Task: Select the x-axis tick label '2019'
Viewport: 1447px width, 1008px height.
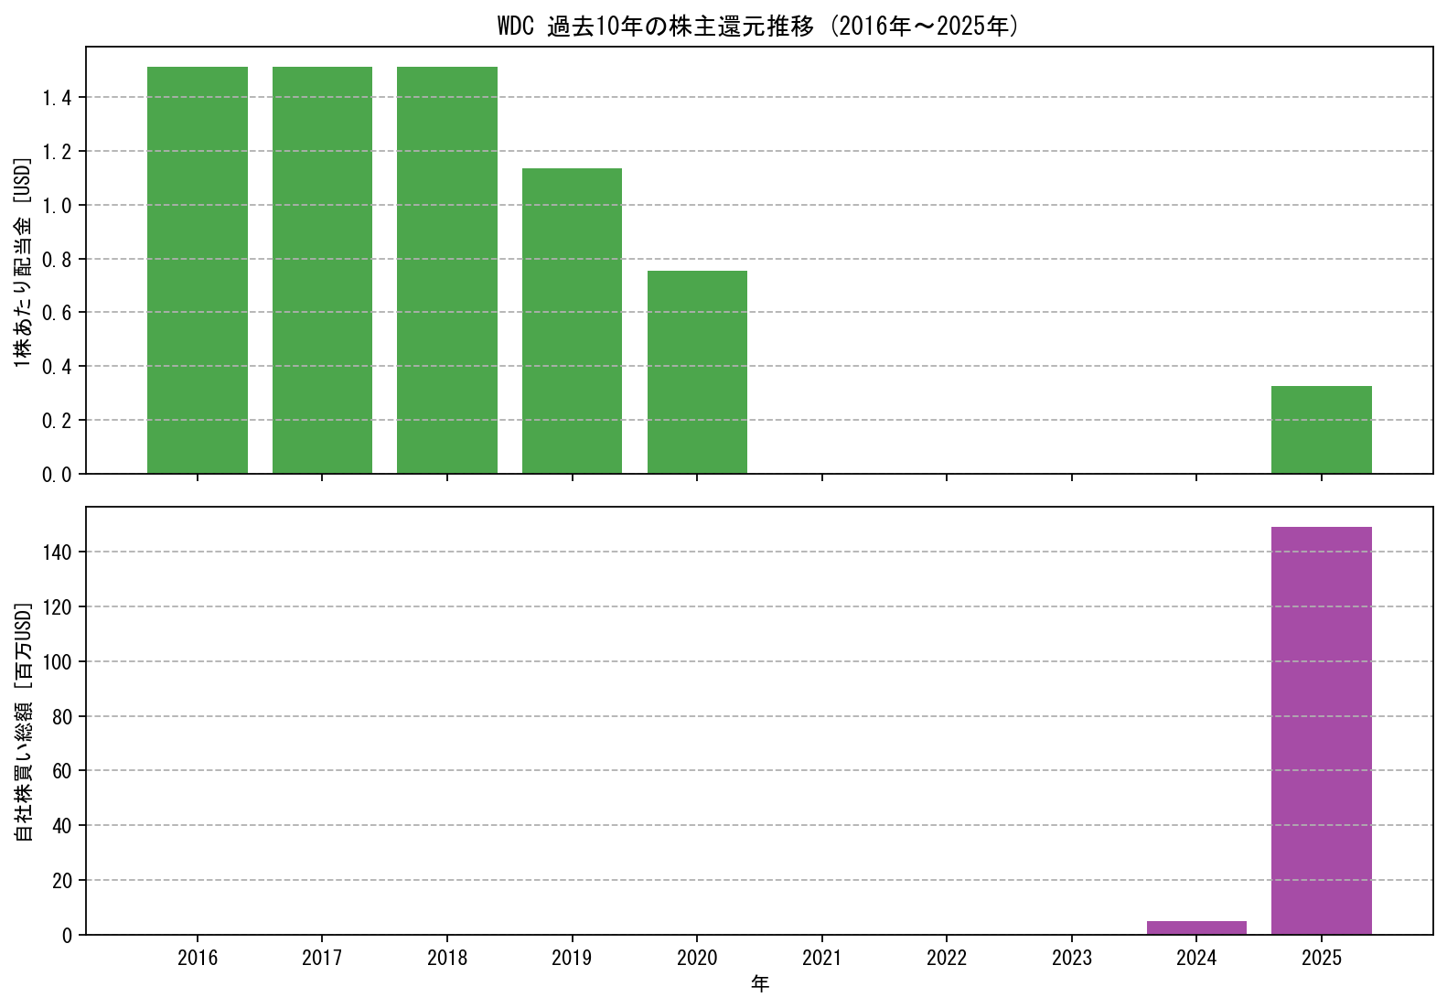Action: pyautogui.click(x=572, y=958)
